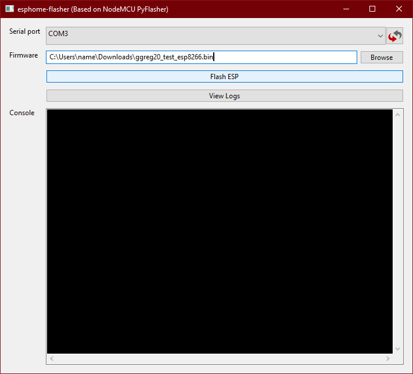The image size is (413, 374).
Task: Click into the Firmware file path field
Action: (202, 57)
